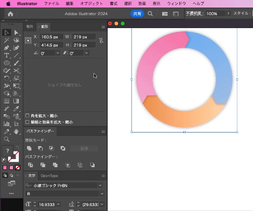Open the Pathfinder panel menu
This screenshot has height=211, width=253.
point(103,132)
